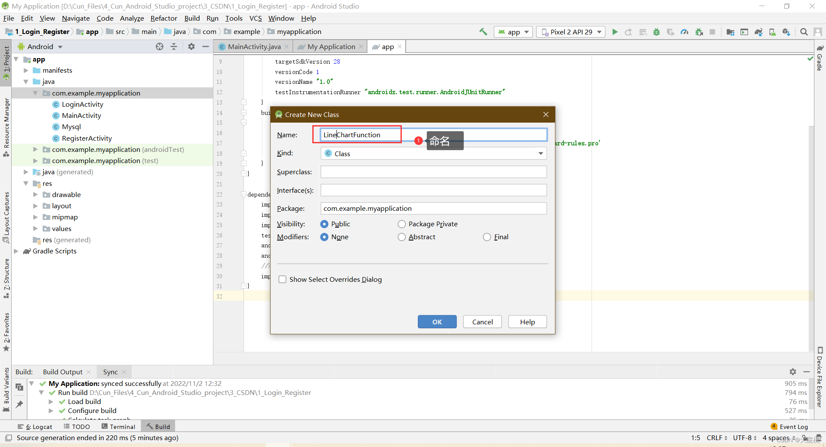The height and width of the screenshot is (447, 826).
Task: Open the Event Log in the status bar
Action: [x=793, y=426]
